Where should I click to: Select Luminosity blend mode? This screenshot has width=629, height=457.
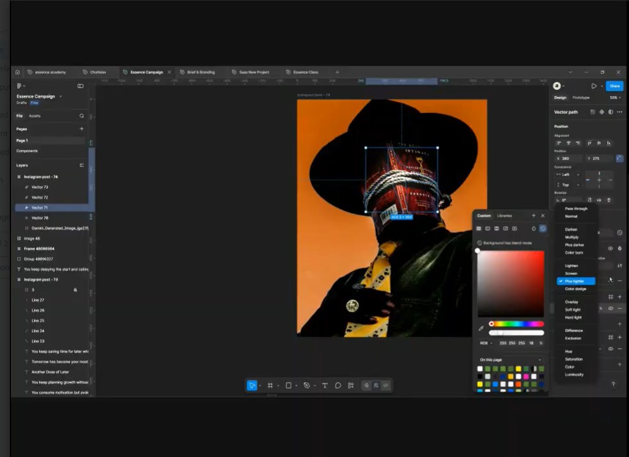pos(576,375)
